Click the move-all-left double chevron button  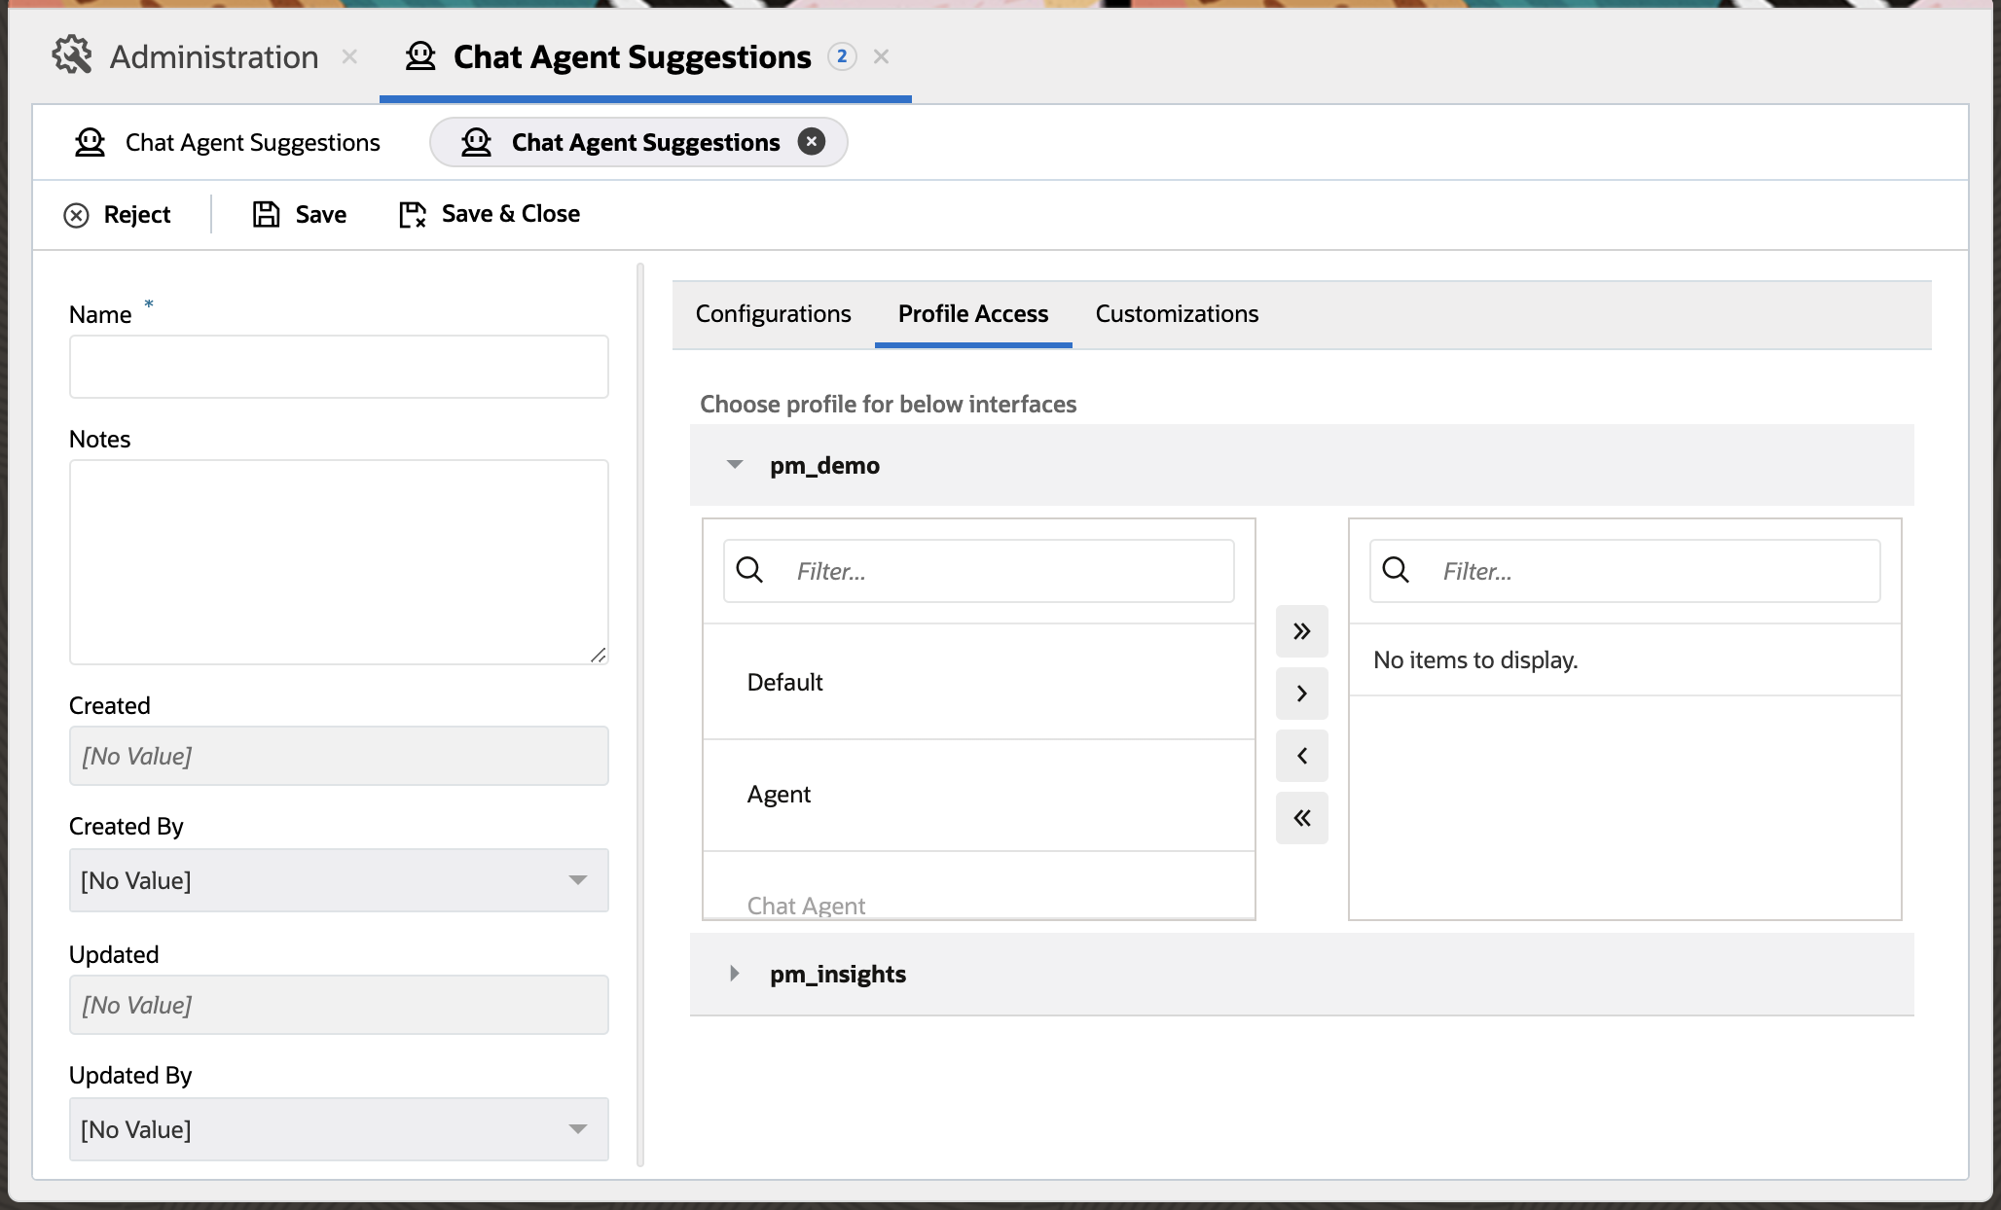coord(1302,818)
